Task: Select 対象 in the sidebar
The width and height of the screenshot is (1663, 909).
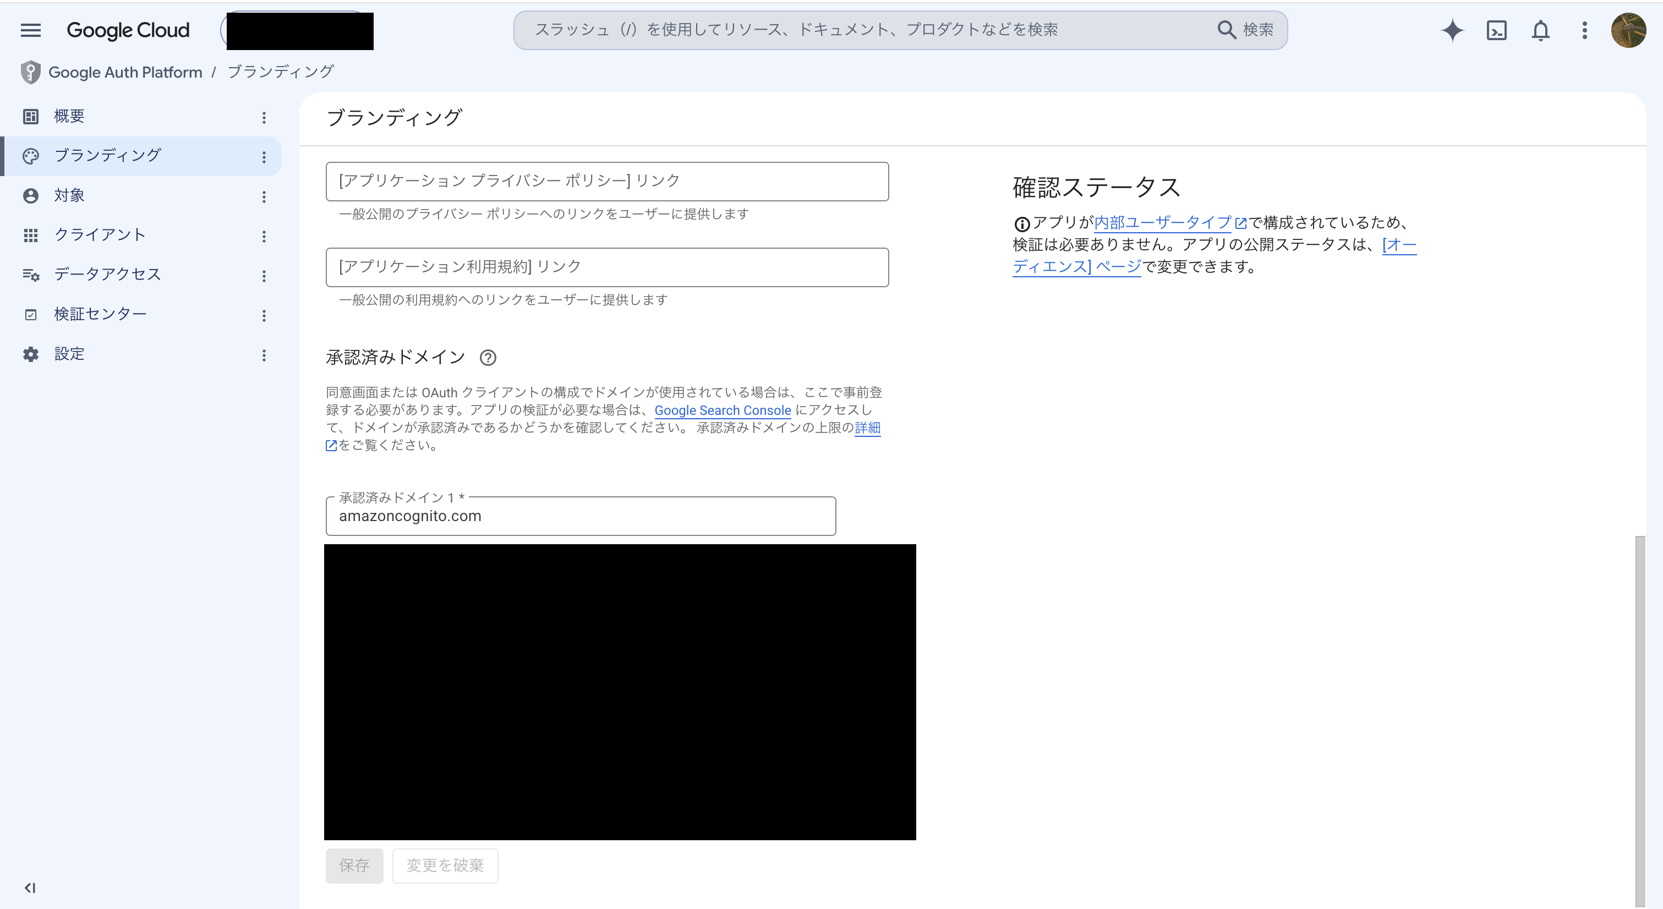Action: click(x=141, y=196)
